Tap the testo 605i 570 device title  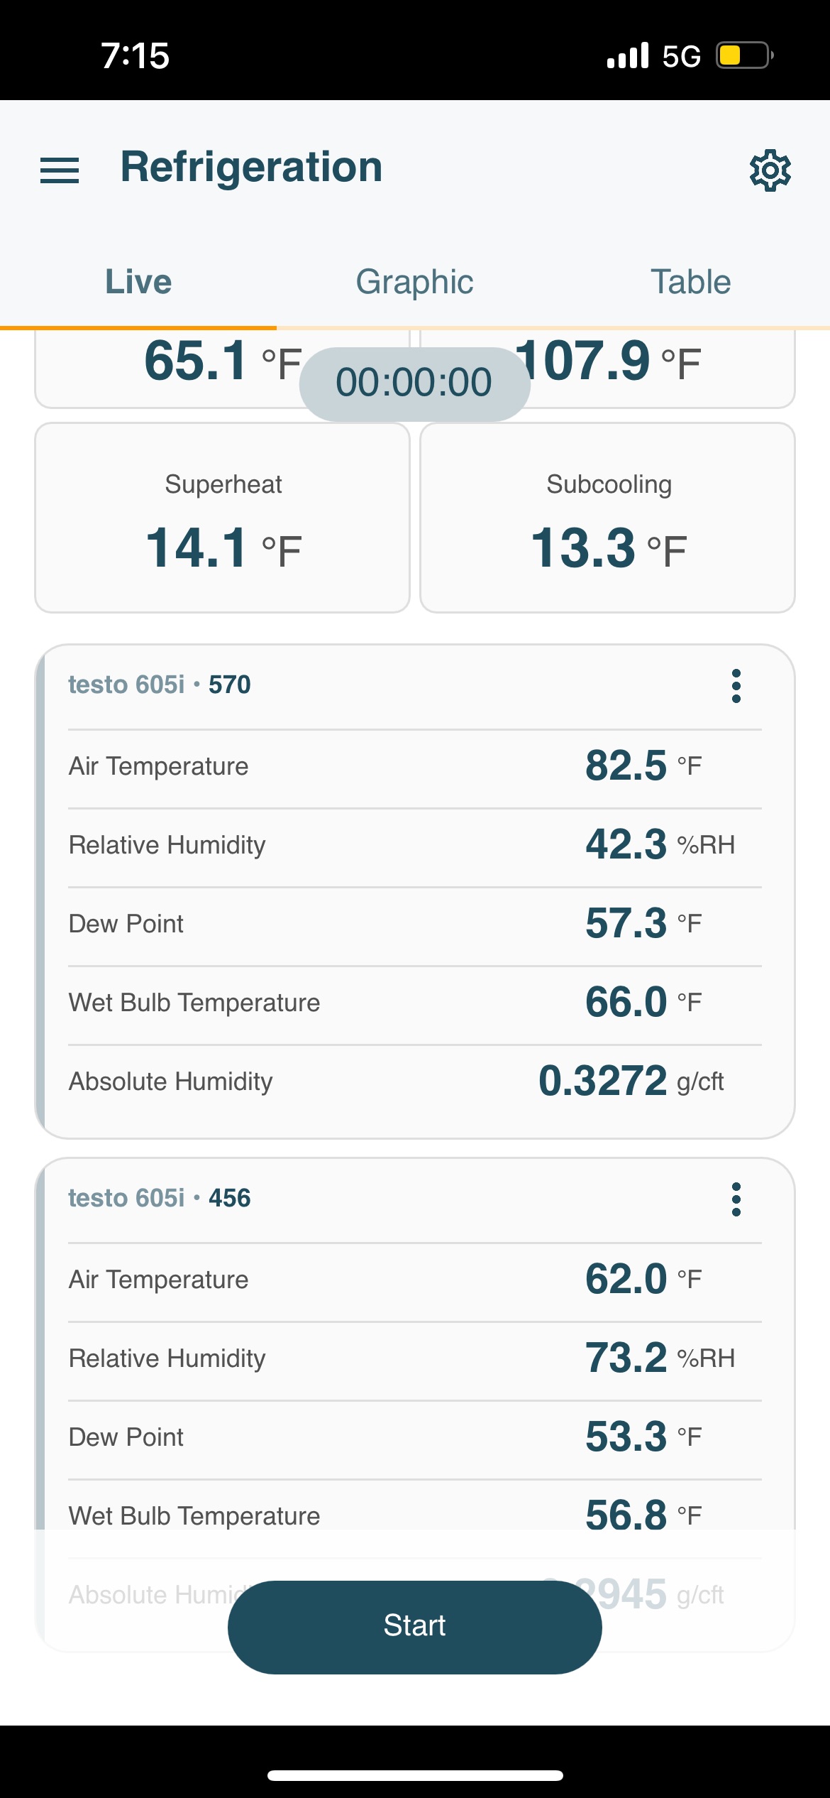coord(160,685)
